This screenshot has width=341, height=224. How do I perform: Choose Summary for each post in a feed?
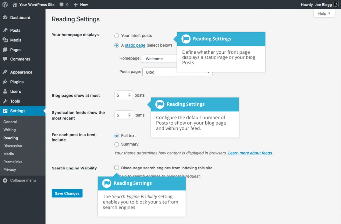click(117, 144)
